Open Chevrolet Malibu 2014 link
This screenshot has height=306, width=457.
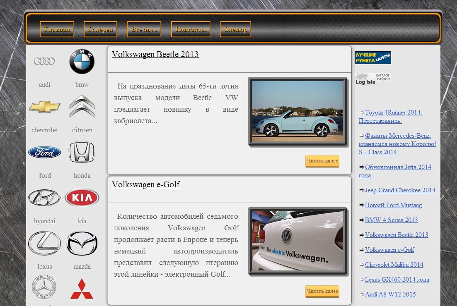[x=394, y=265]
